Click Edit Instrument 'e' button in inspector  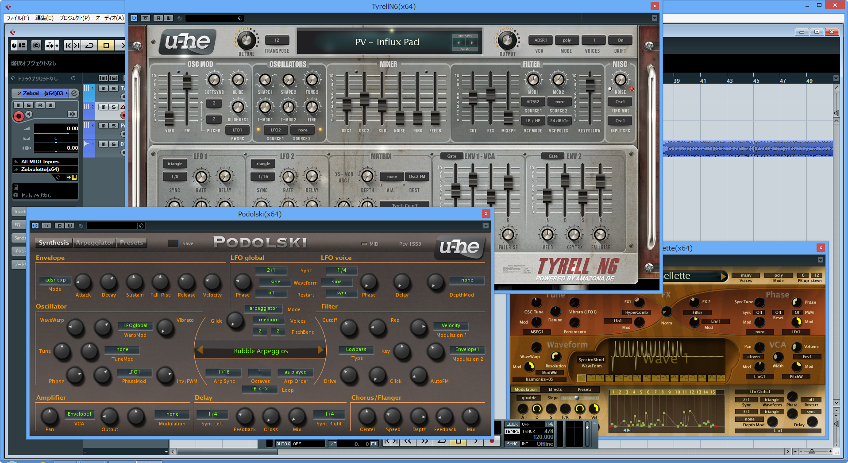[x=74, y=93]
